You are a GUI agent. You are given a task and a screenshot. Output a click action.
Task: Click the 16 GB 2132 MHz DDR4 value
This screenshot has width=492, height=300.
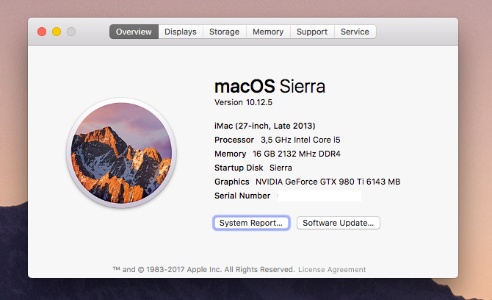click(x=297, y=154)
